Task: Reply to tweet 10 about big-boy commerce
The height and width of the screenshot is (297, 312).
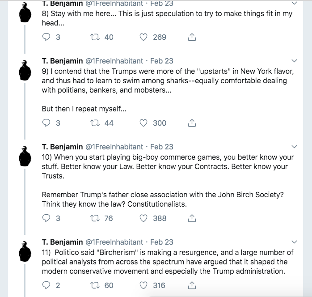Action: [x=46, y=218]
